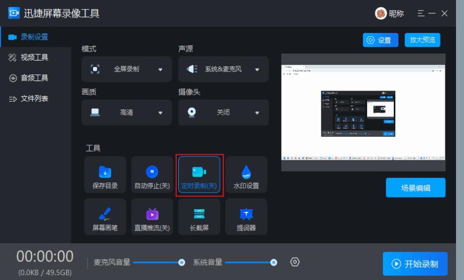Viewport: 464px width, 280px height.
Task: Click the 开始录制 start recording button
Action: click(415, 264)
